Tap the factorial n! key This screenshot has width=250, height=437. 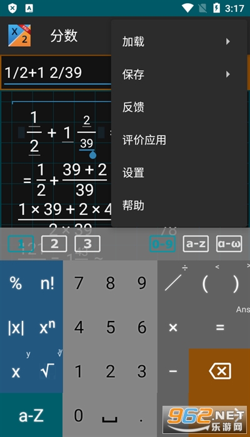(47, 283)
